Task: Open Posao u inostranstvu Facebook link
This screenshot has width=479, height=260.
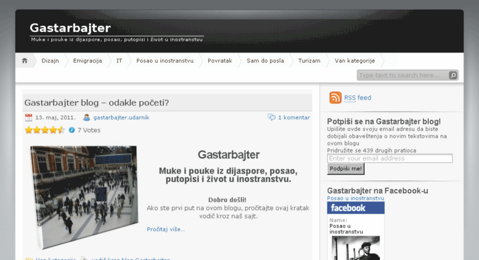Action: tap(356, 198)
